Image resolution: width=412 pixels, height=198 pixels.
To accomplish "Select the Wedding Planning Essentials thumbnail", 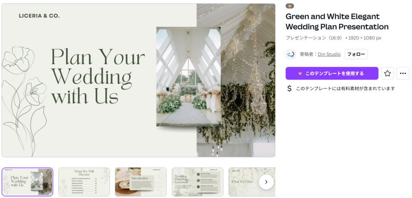I will coord(198,182).
